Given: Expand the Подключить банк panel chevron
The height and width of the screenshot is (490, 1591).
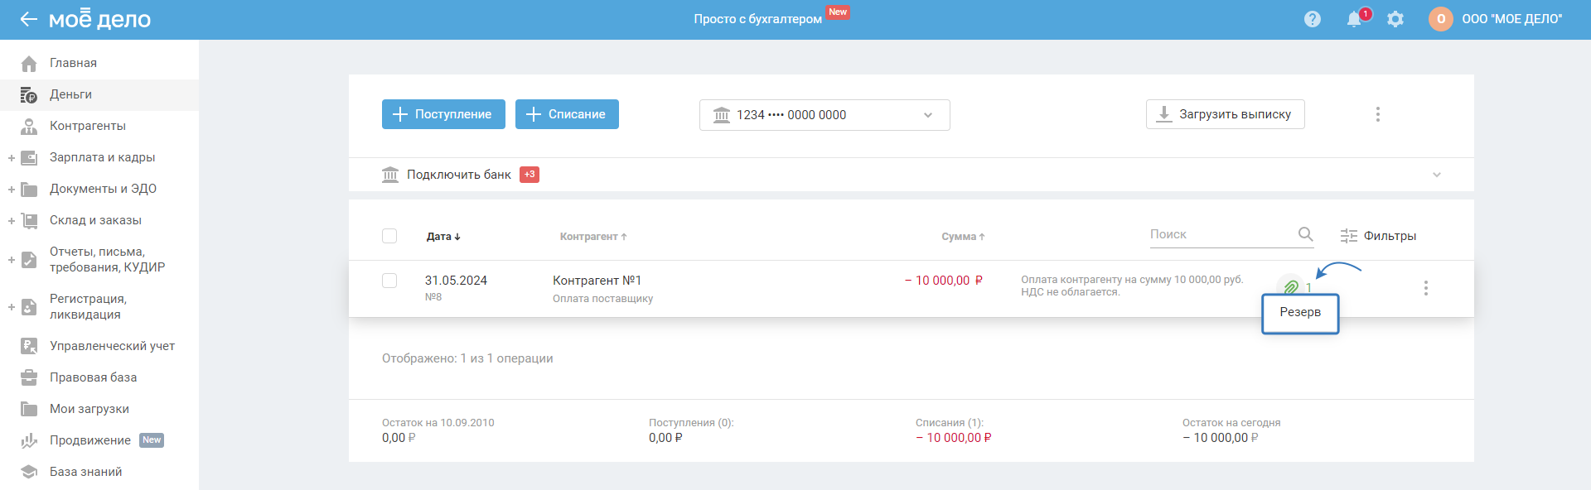Looking at the screenshot, I should coord(1437,175).
